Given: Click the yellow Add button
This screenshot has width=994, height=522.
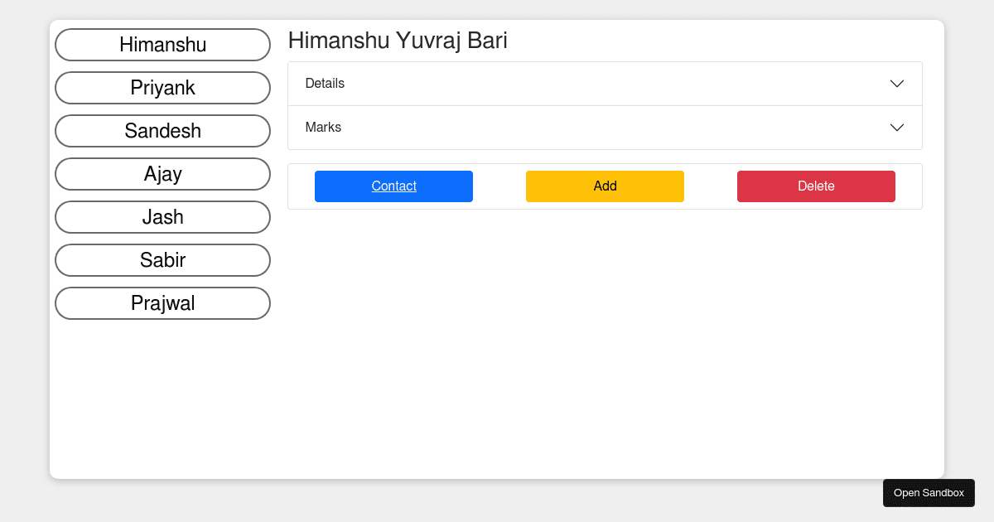Looking at the screenshot, I should point(605,186).
